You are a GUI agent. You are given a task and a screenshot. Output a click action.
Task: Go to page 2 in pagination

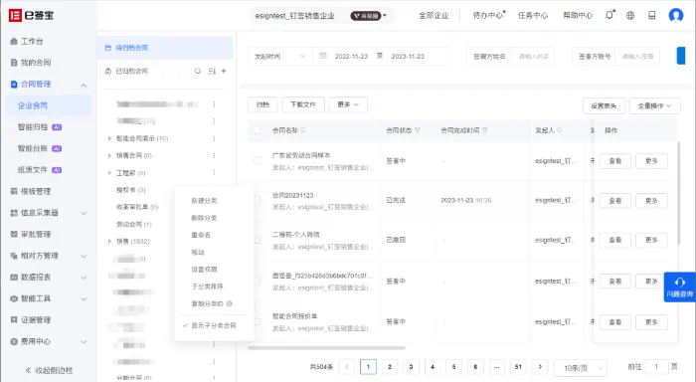click(390, 367)
